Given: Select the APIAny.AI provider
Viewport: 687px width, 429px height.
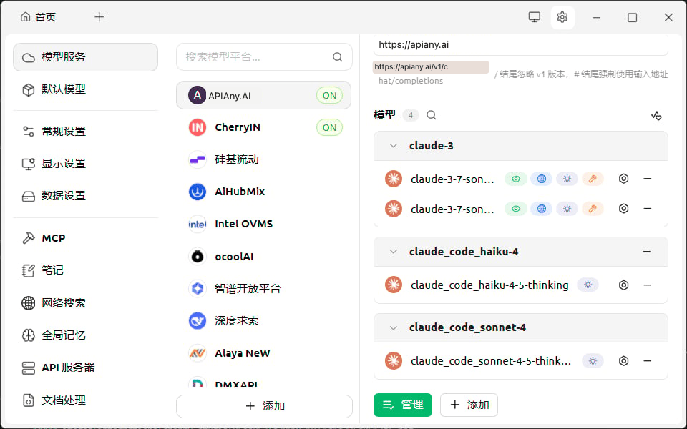Looking at the screenshot, I should [264, 95].
